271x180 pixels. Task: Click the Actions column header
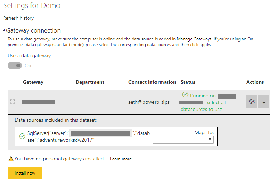(255, 82)
